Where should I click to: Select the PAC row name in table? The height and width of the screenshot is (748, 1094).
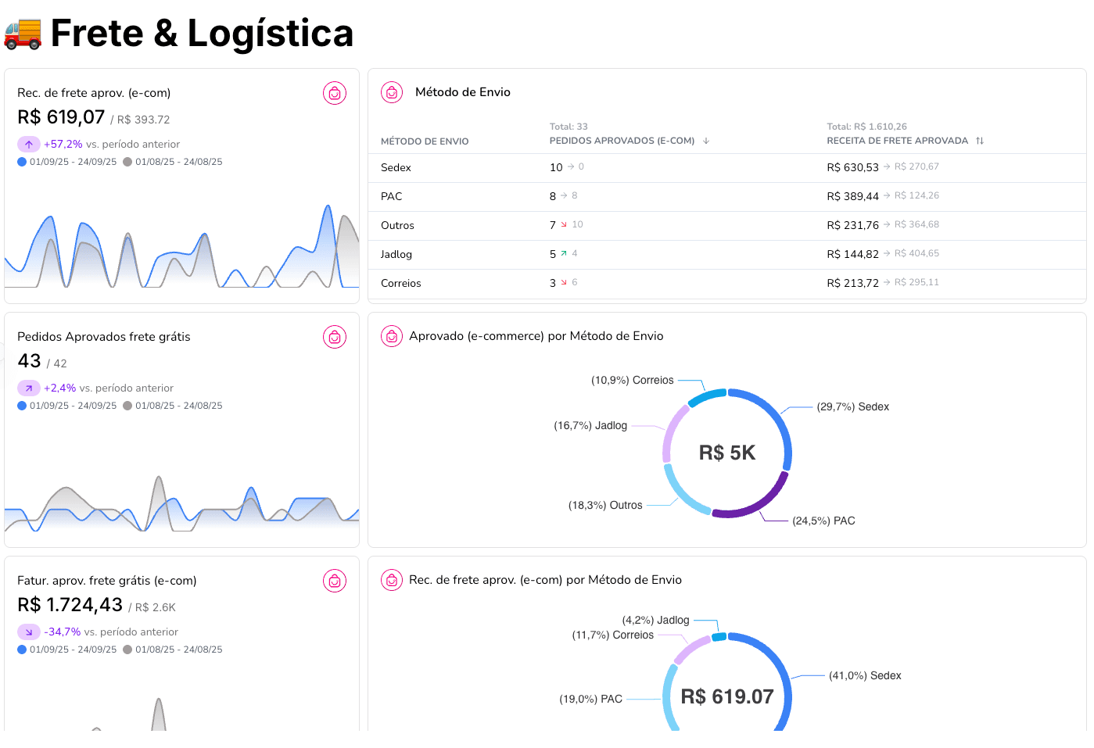click(391, 196)
